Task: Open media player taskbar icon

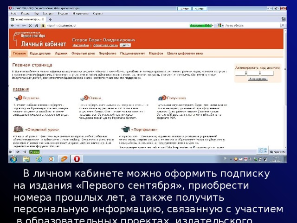Action: [x=51, y=159]
